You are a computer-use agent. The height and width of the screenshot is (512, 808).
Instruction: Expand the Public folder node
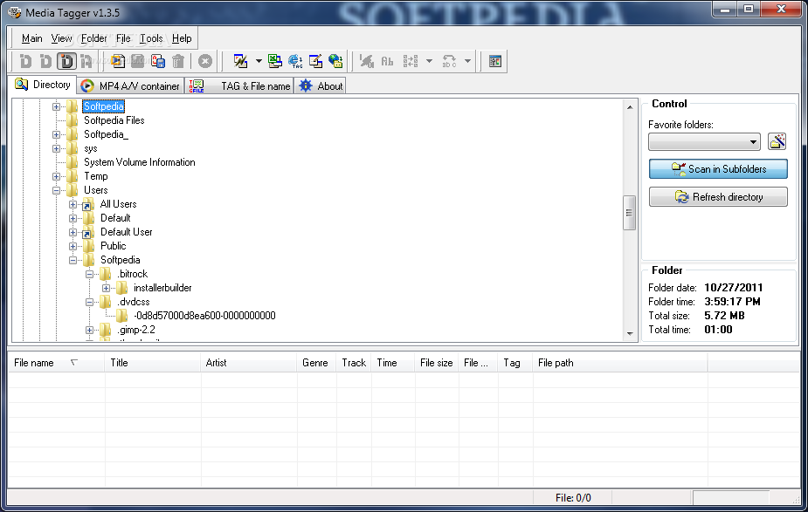(73, 246)
